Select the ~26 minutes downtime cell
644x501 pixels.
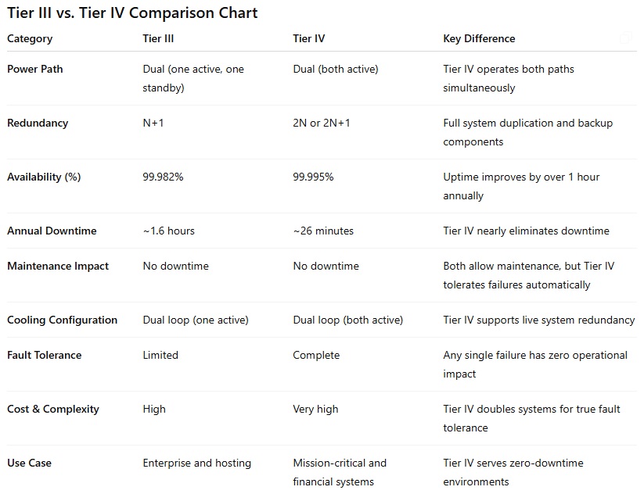click(323, 231)
